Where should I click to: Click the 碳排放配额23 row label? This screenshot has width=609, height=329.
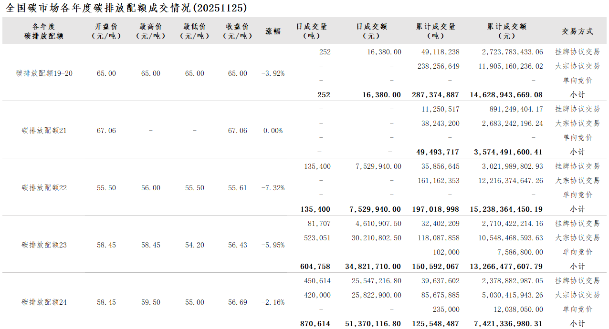coord(44,245)
